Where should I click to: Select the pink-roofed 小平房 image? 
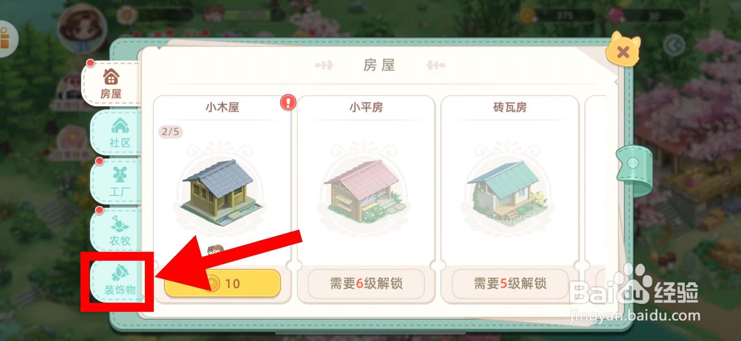[x=366, y=191]
